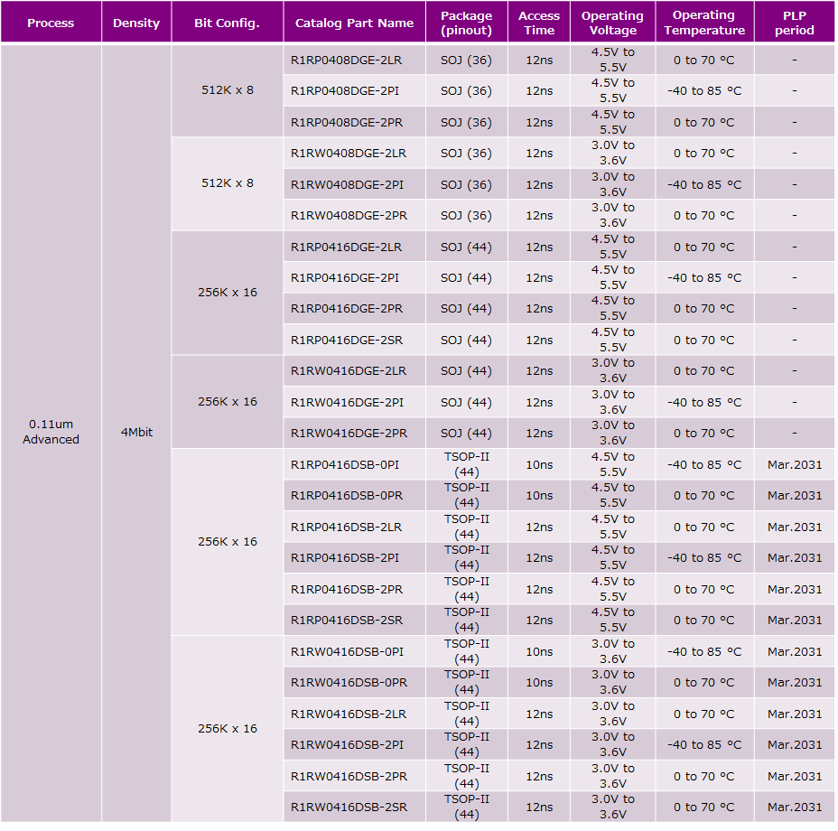
Task: Select part name R1RW0416DSB-2PR
Action: tap(349, 777)
